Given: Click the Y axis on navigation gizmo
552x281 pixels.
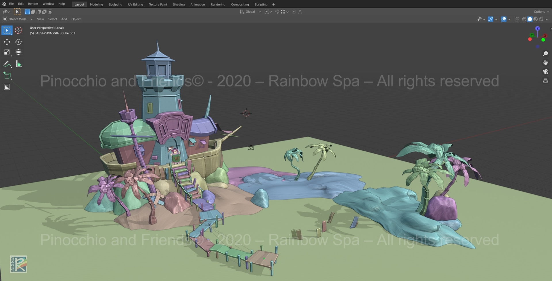Looking at the screenshot, I should (532, 35).
